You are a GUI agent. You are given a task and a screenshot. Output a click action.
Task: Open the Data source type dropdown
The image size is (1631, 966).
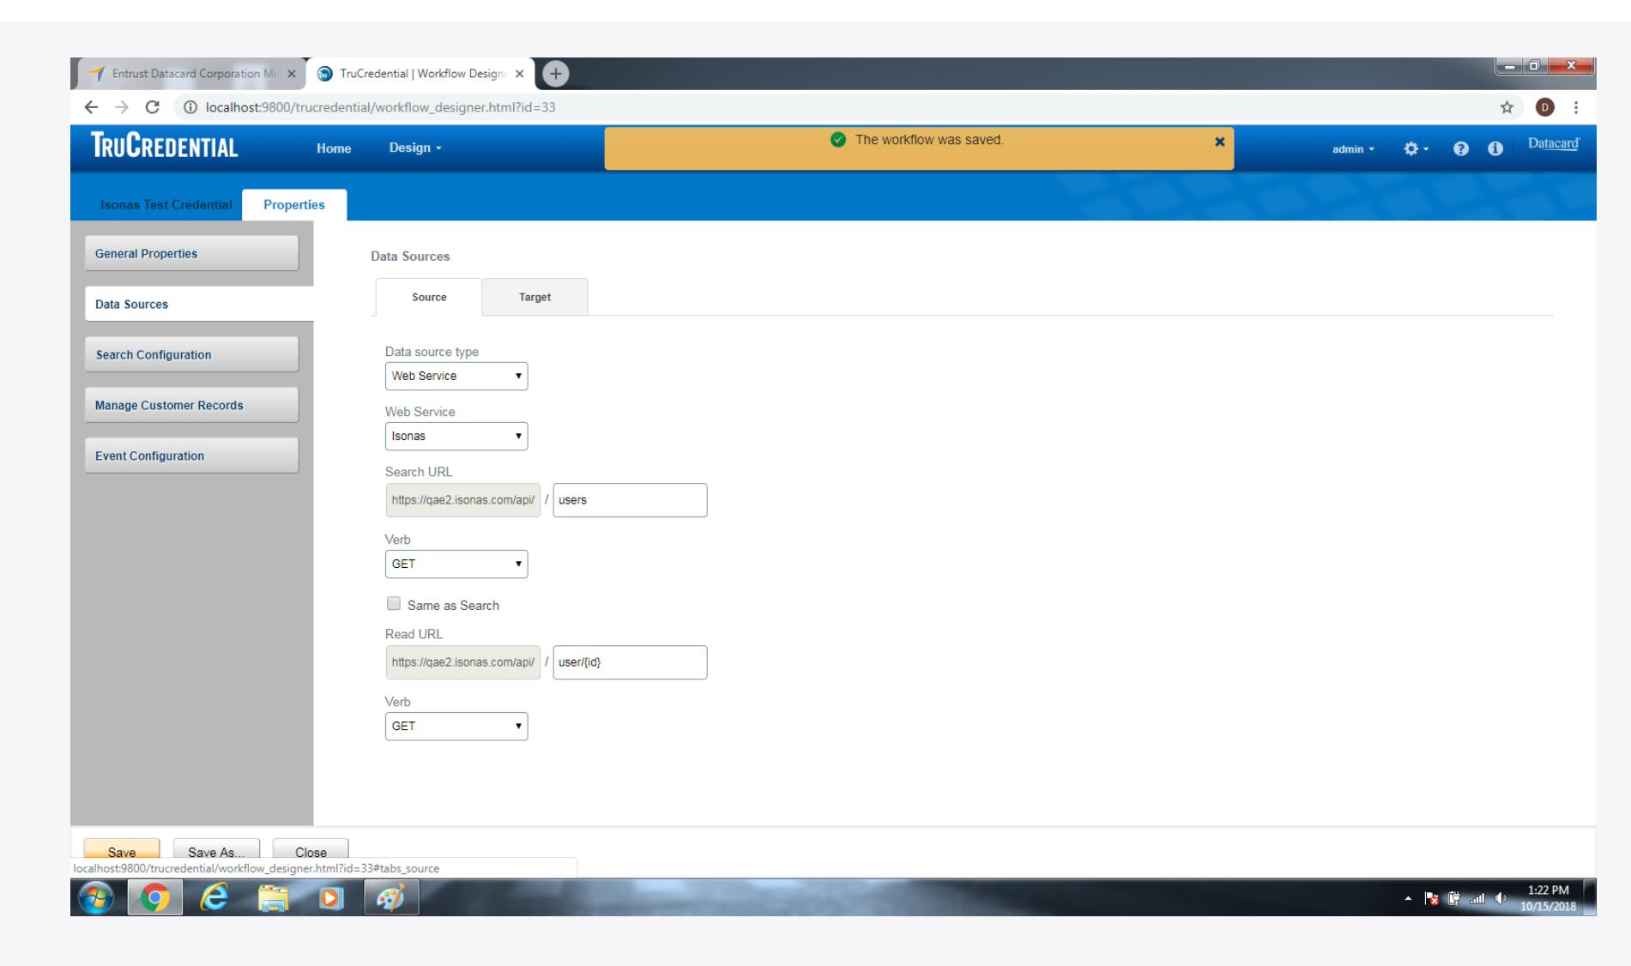tap(456, 376)
